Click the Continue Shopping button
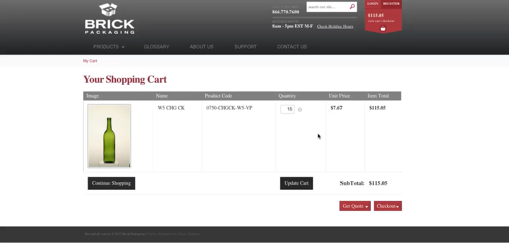The height and width of the screenshot is (249, 509). (111, 183)
